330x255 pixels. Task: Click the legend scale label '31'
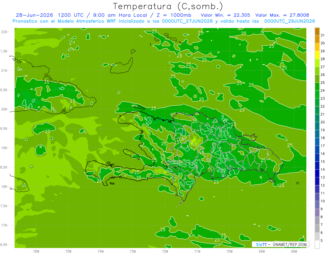(x=323, y=35)
